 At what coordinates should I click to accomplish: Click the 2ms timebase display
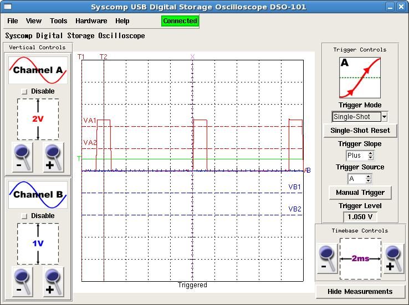pyautogui.click(x=360, y=259)
